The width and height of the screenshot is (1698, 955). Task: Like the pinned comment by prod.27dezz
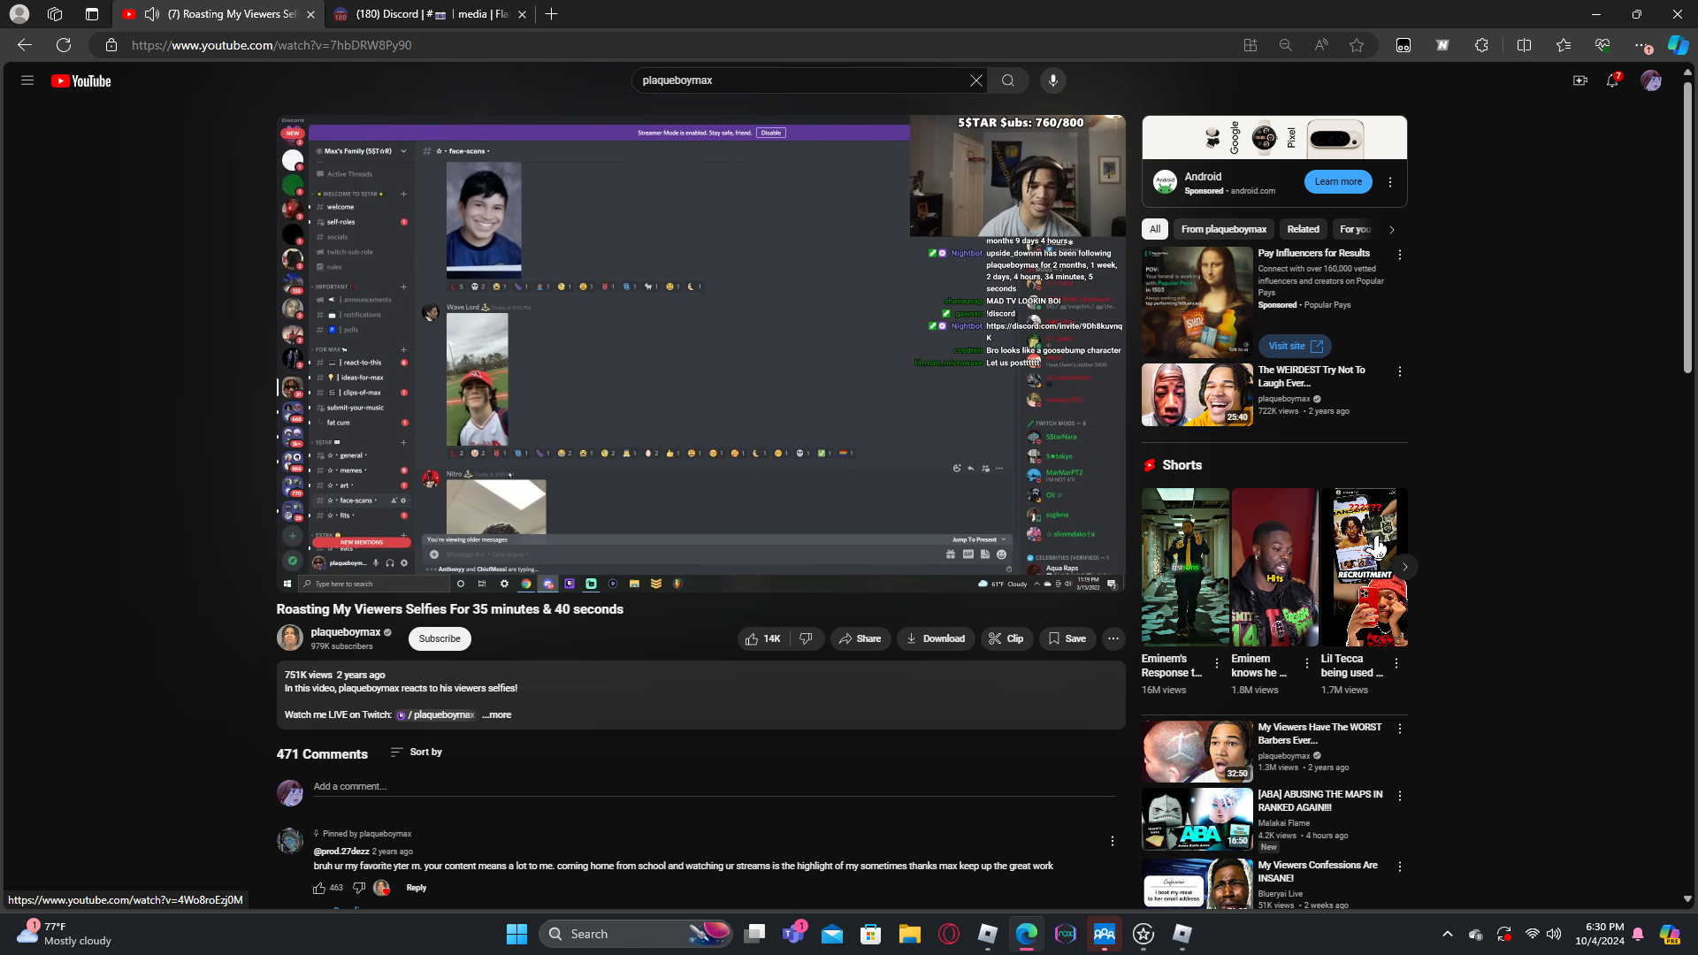(319, 888)
